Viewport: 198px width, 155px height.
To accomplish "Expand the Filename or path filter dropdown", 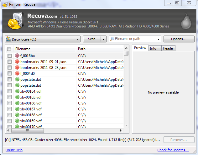I will coord(158,39).
